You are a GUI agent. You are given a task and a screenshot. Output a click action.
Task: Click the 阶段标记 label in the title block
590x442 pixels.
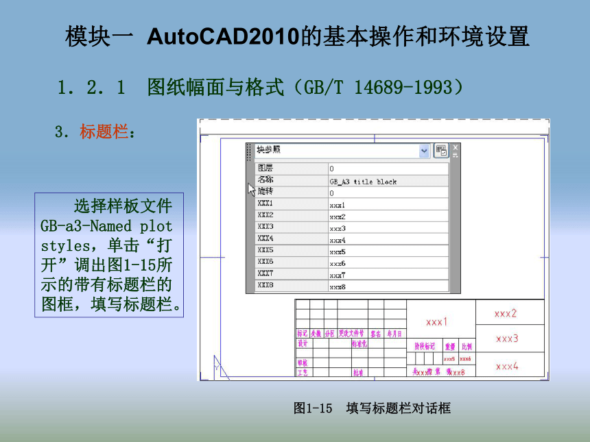[x=425, y=346]
